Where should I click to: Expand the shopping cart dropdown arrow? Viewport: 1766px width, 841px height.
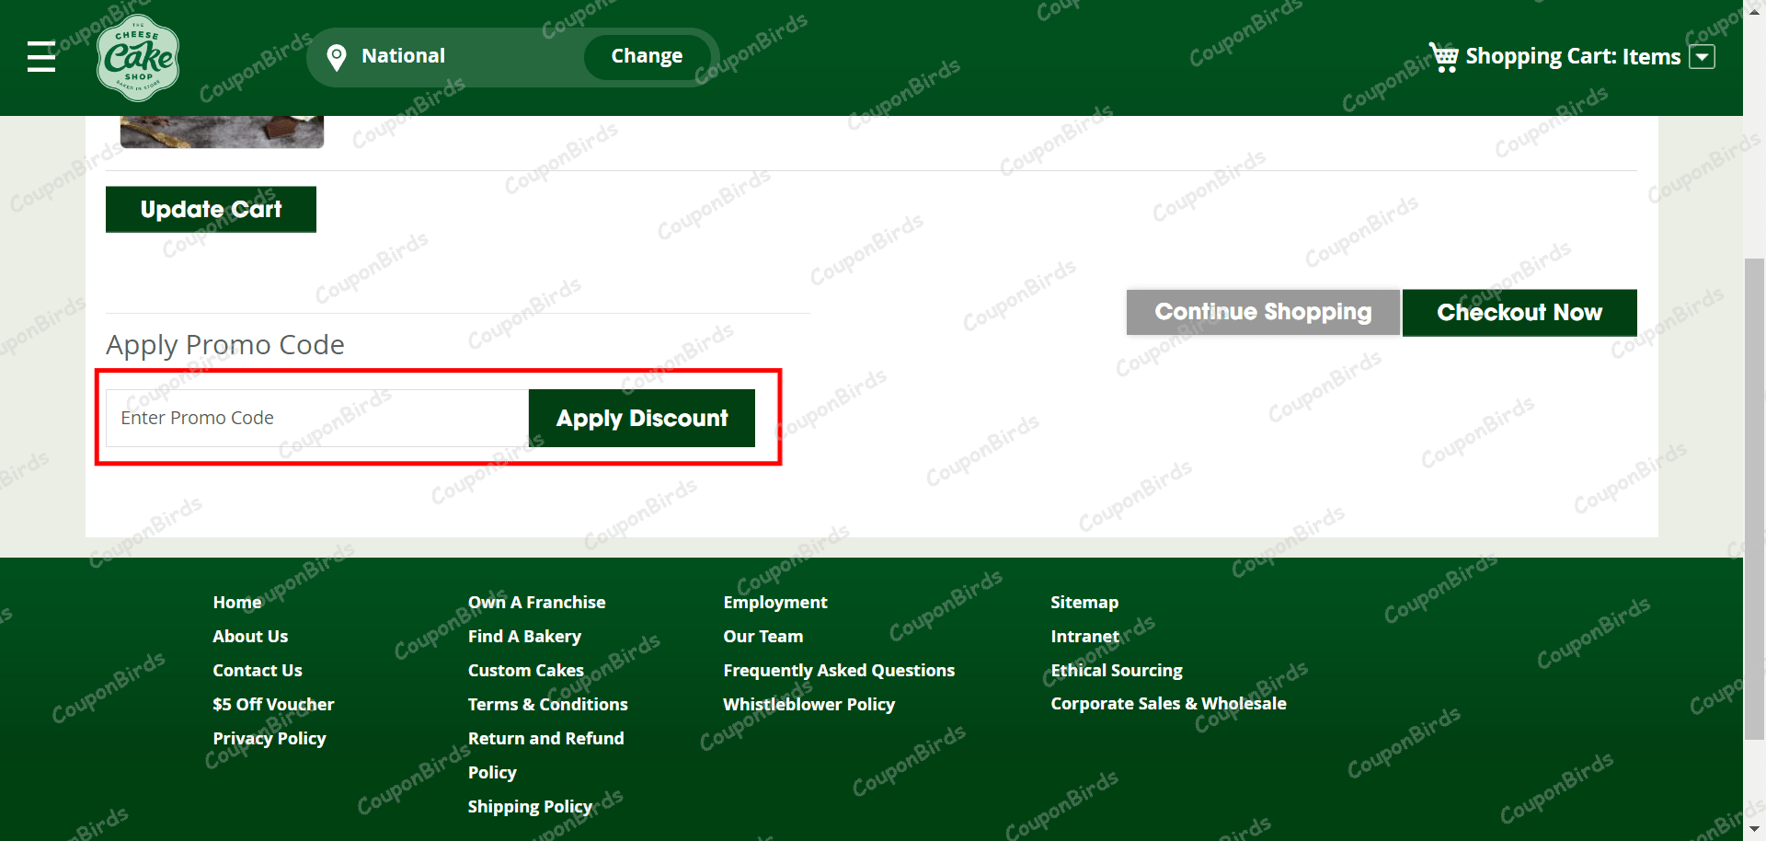click(1703, 57)
